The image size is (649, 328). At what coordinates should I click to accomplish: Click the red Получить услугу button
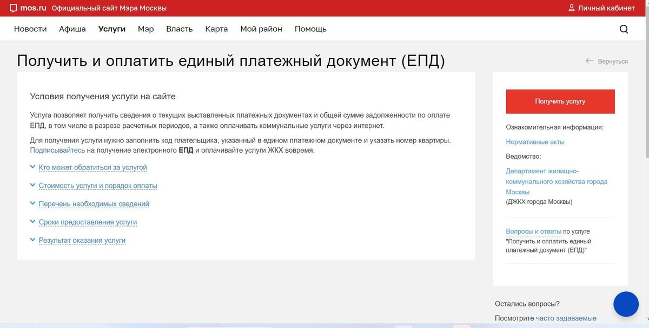pos(560,101)
